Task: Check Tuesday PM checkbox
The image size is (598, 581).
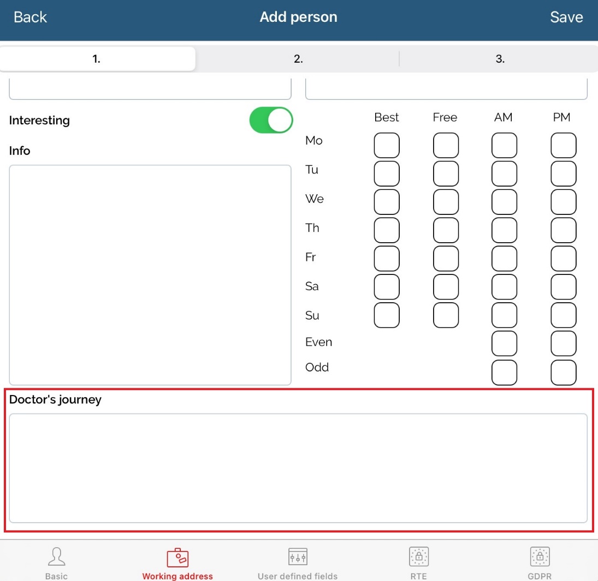Action: click(x=563, y=174)
